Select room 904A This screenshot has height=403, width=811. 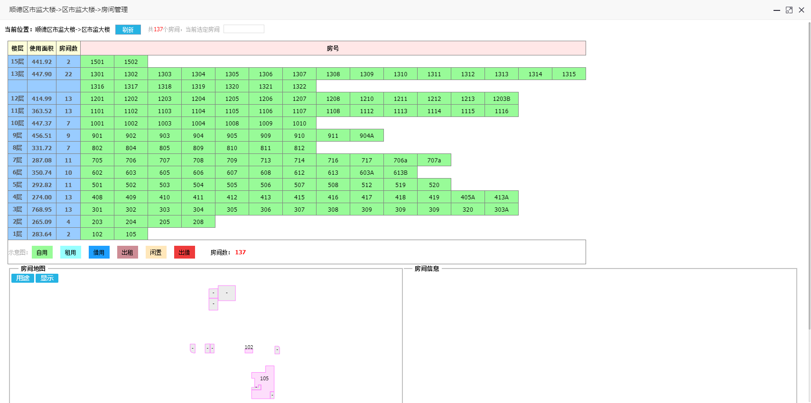[x=367, y=135]
